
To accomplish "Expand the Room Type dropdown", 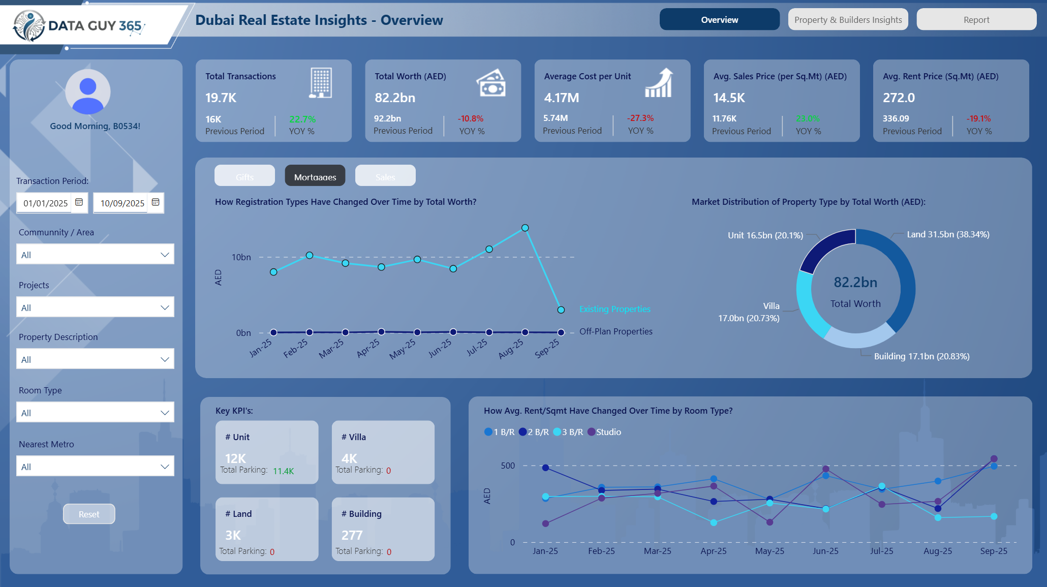I will tap(95, 413).
